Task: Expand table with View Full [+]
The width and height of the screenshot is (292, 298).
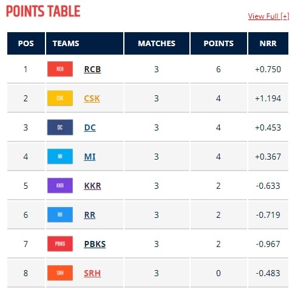Action: 268,16
